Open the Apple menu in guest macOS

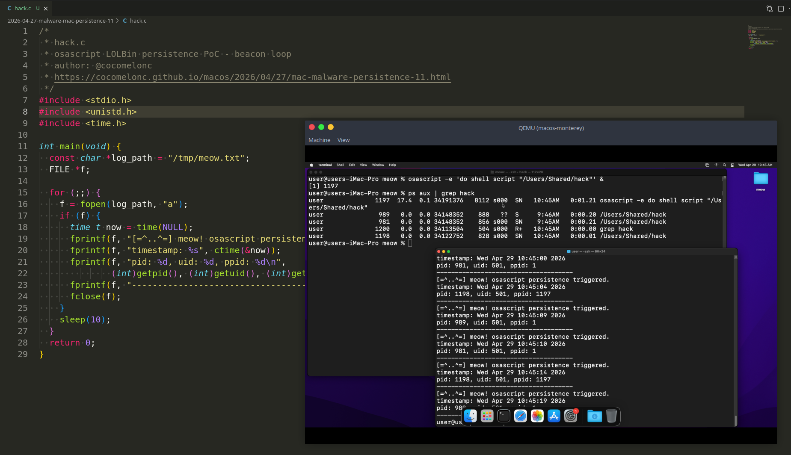311,165
